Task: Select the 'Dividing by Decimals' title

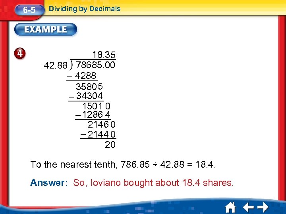Action: (x=85, y=9)
